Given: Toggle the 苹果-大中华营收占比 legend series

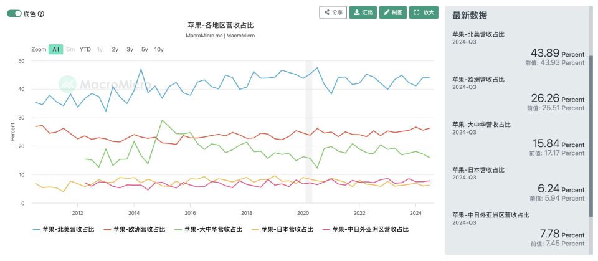Looking at the screenshot, I should [209, 229].
